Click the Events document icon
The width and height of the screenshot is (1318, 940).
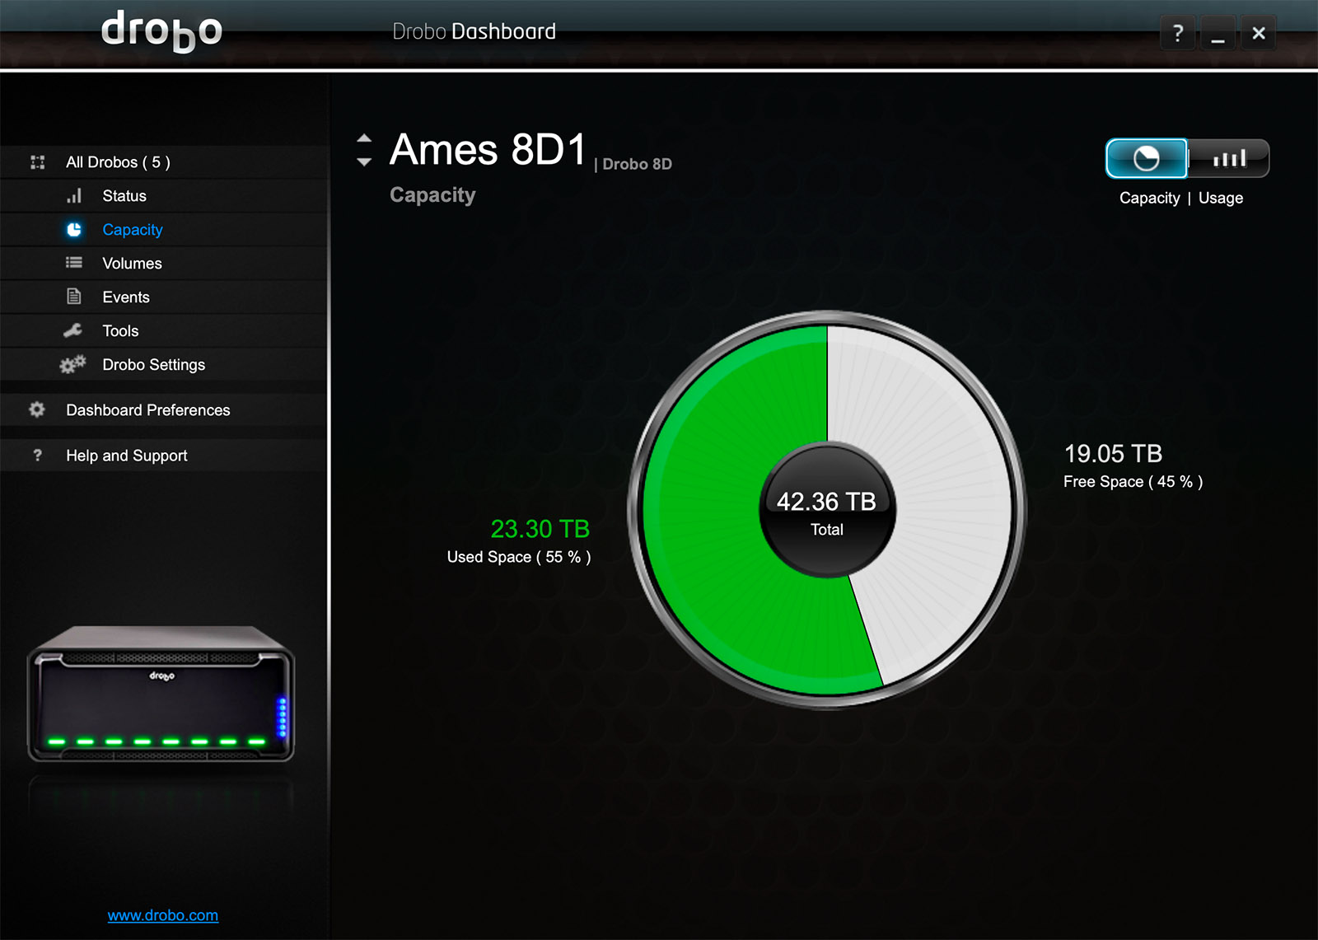click(x=74, y=297)
